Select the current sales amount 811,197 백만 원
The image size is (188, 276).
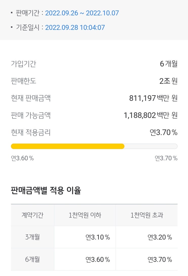pos(153,98)
